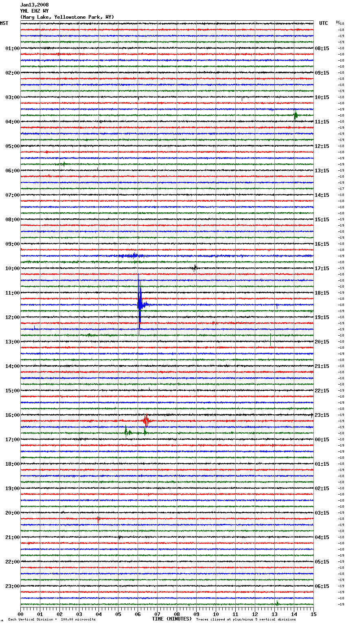Select the 15:00 MST time label
Image resolution: width=346 pixels, height=625 pixels.
pos(13,391)
